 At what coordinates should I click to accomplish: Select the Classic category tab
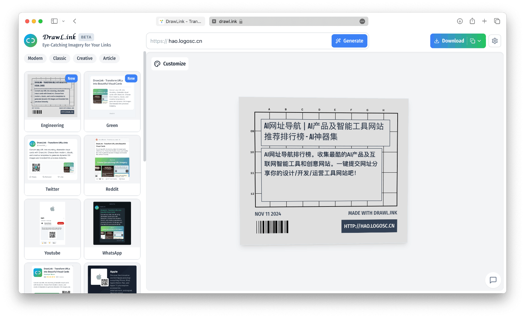(x=60, y=58)
